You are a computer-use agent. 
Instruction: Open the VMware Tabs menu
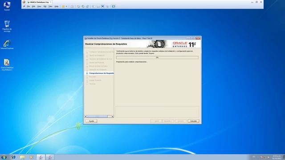50,6
